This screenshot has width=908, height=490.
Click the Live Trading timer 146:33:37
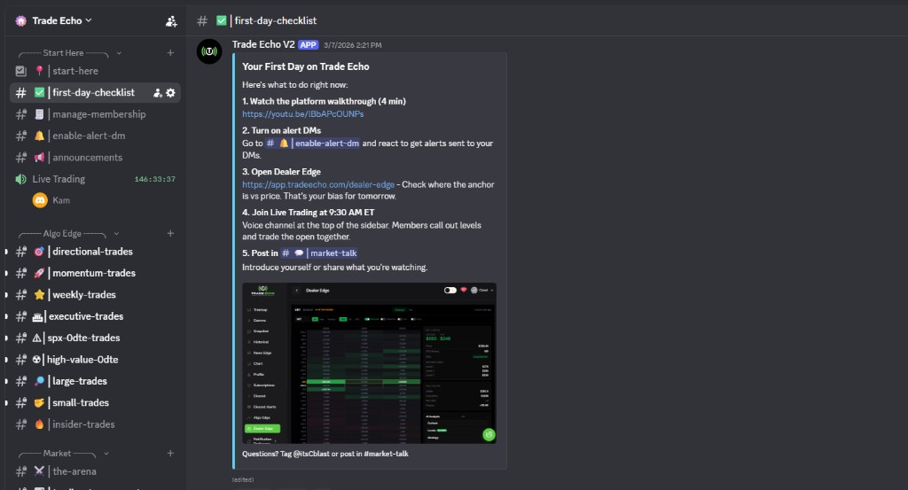[x=154, y=179]
